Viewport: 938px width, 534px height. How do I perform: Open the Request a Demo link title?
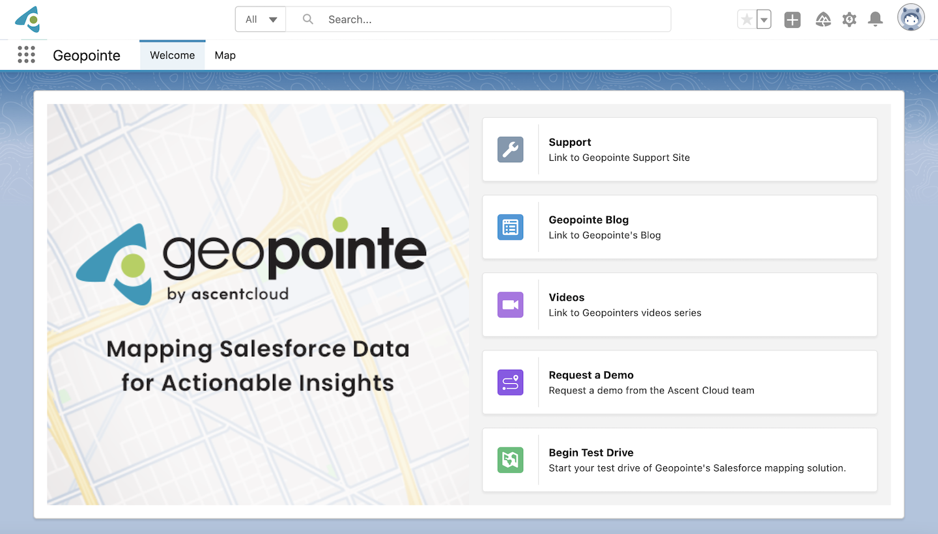tap(591, 374)
